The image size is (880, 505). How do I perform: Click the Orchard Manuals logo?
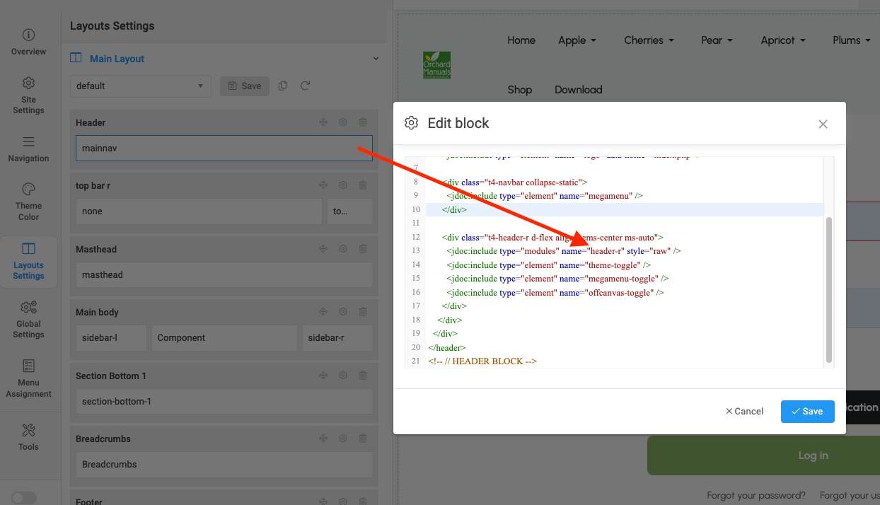436,65
